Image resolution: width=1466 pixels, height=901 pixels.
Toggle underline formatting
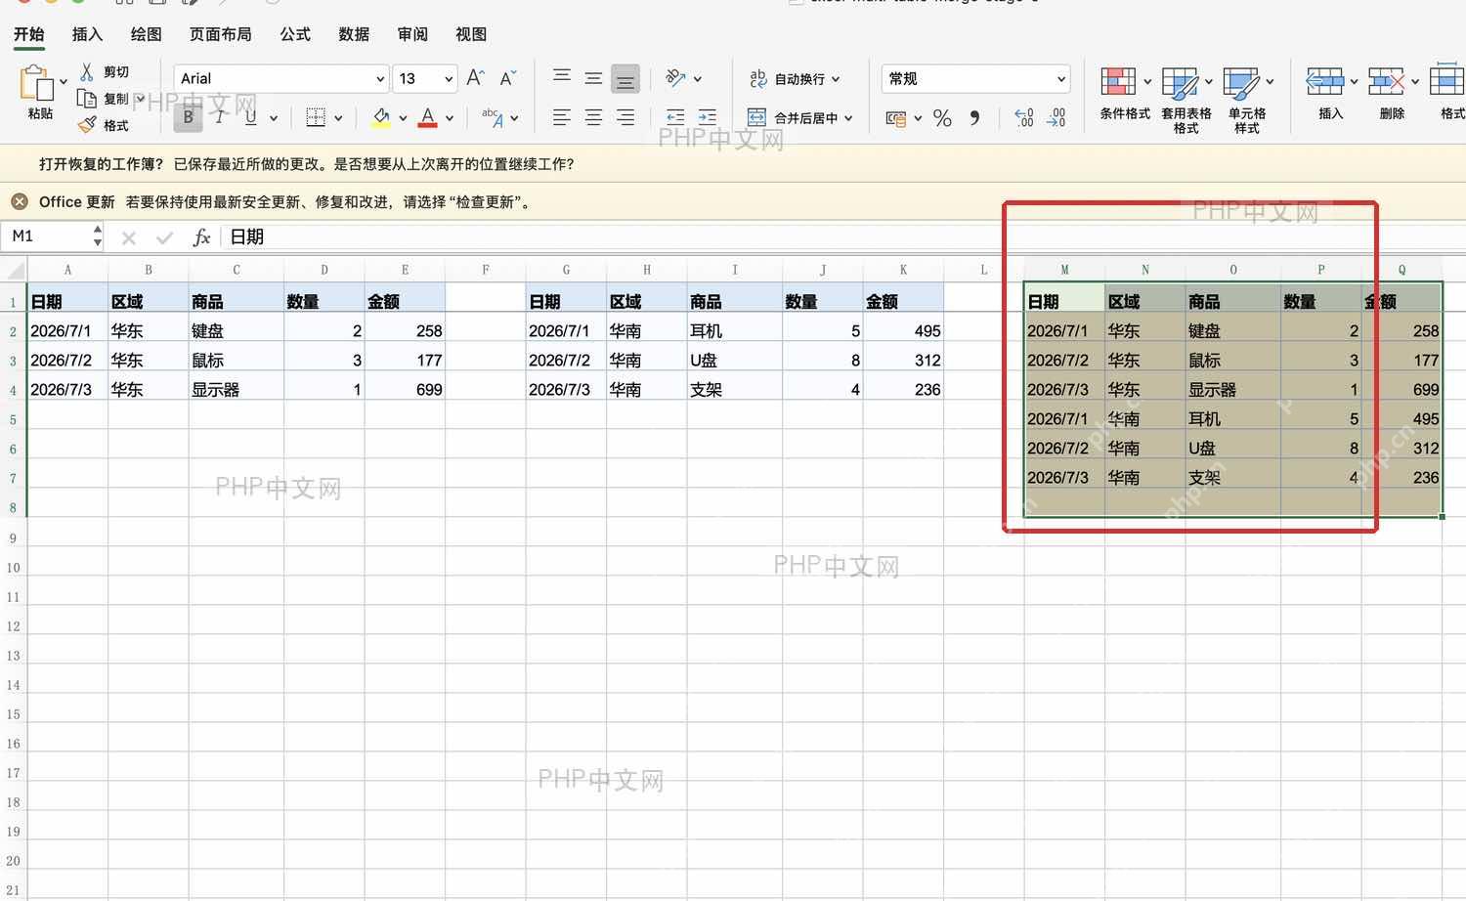(x=251, y=117)
